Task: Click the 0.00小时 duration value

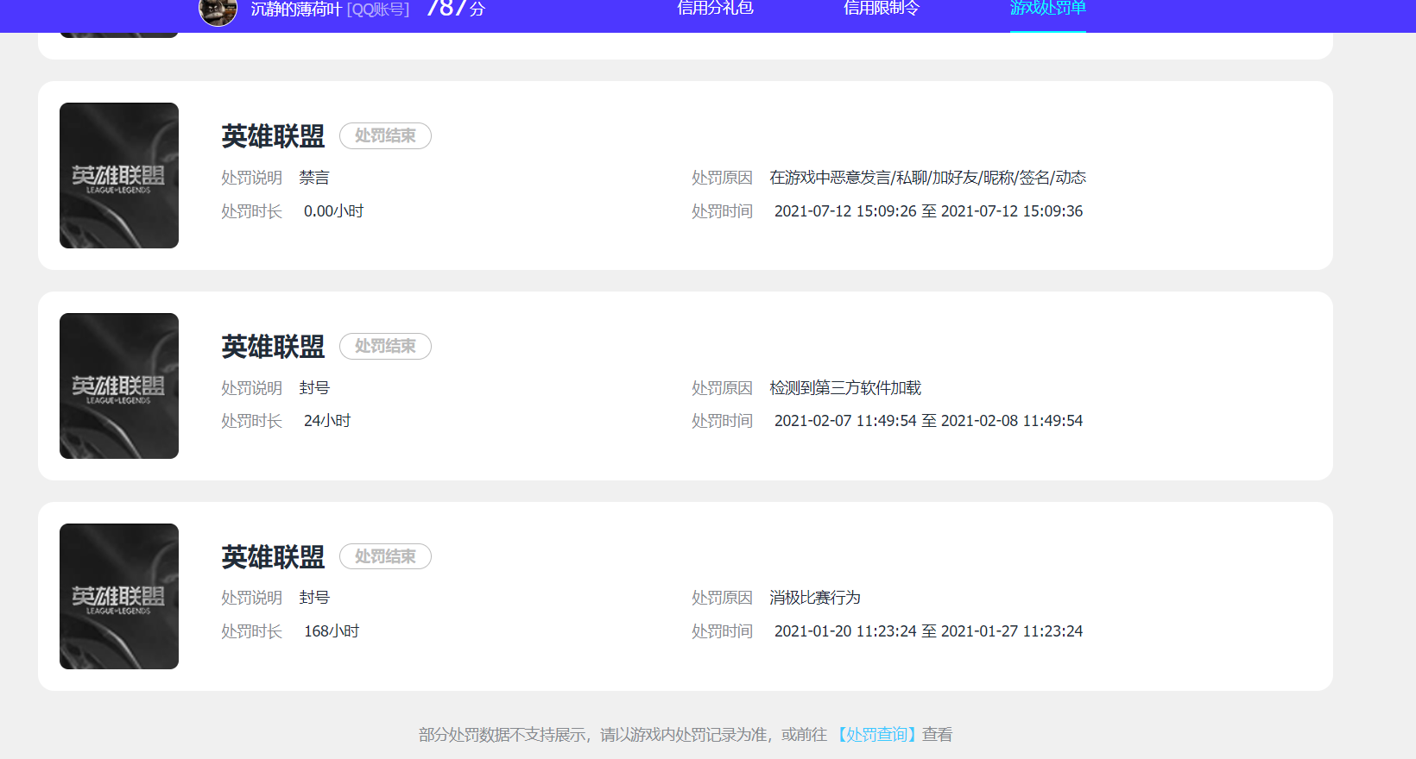Action: [x=333, y=211]
